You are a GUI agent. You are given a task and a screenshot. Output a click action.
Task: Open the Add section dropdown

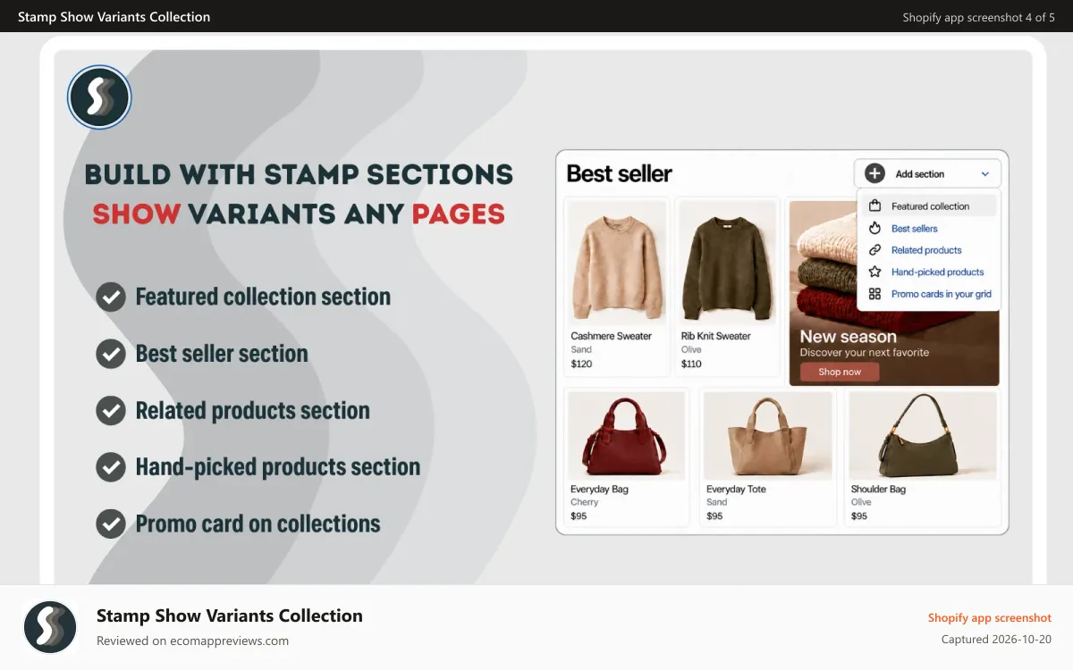point(927,174)
